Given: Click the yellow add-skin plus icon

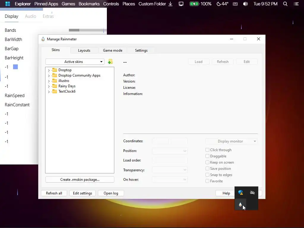Looking at the screenshot, I should [x=110, y=62].
